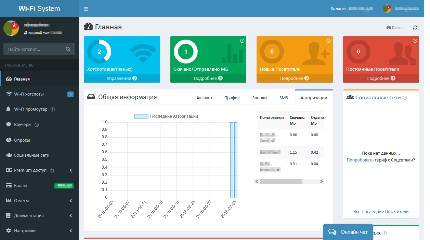
Task: Open the Онлайн чат chat bubble
Action: (348, 232)
